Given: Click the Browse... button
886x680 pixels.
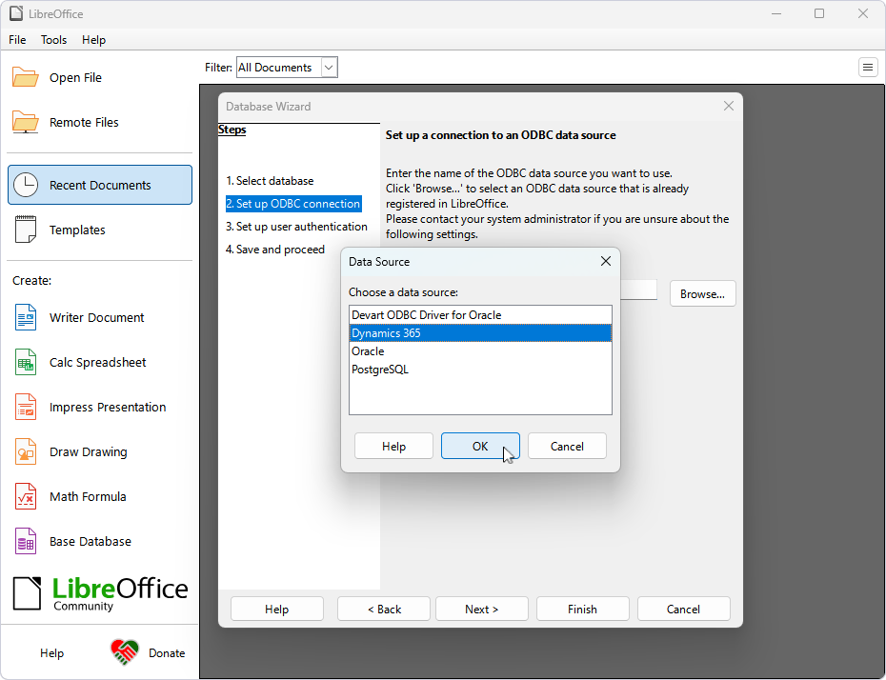Looking at the screenshot, I should tap(702, 294).
